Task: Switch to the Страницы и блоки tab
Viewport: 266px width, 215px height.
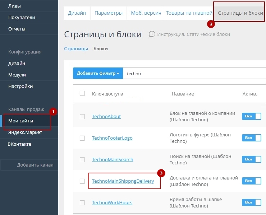Action: click(240, 13)
